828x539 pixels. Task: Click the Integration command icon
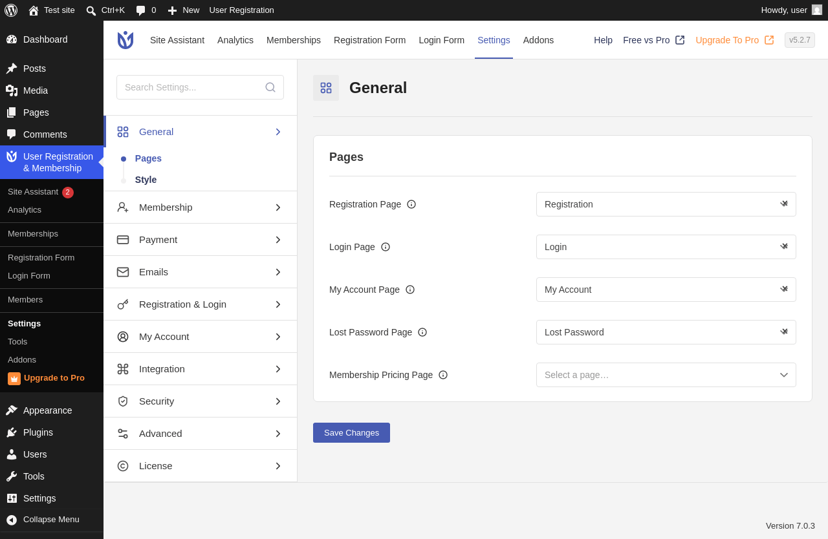123,369
